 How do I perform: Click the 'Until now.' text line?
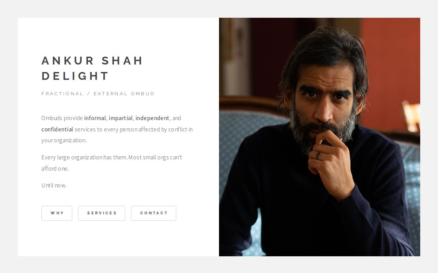(54, 185)
